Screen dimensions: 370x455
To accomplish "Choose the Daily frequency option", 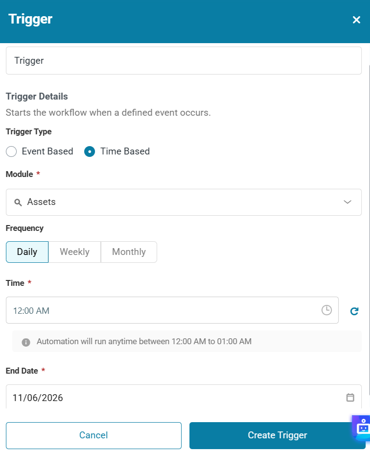I will pyautogui.click(x=27, y=252).
